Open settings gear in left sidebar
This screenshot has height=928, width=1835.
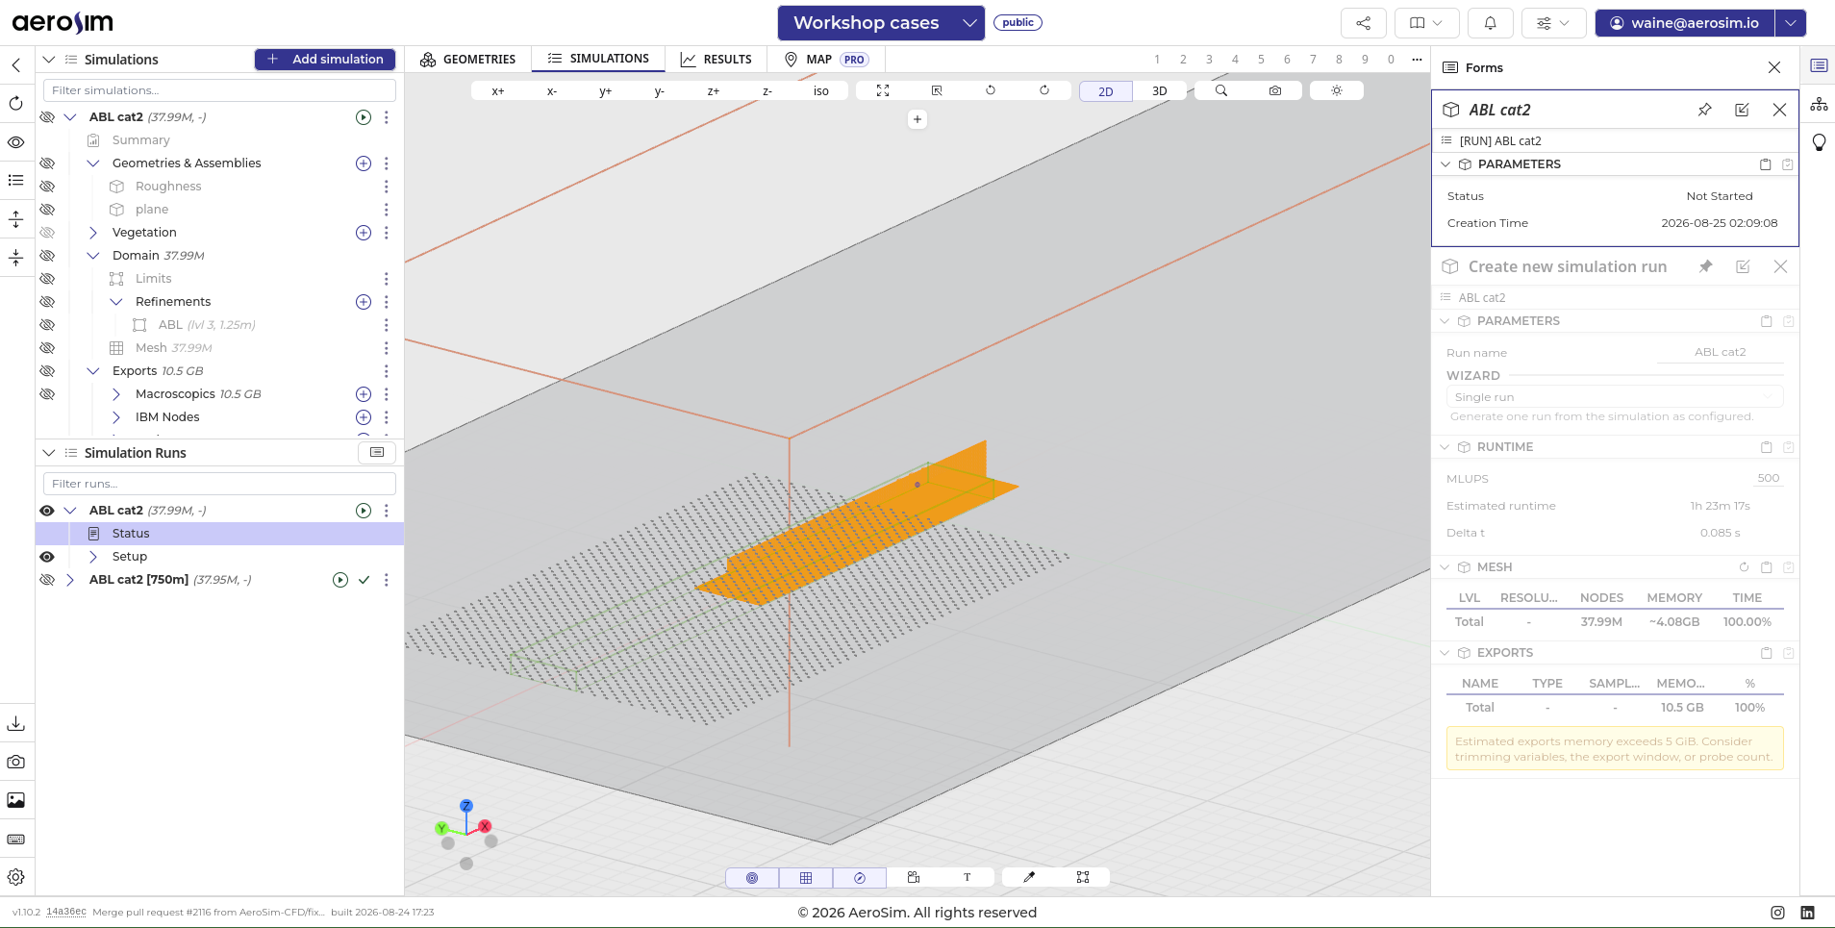pos(16,877)
